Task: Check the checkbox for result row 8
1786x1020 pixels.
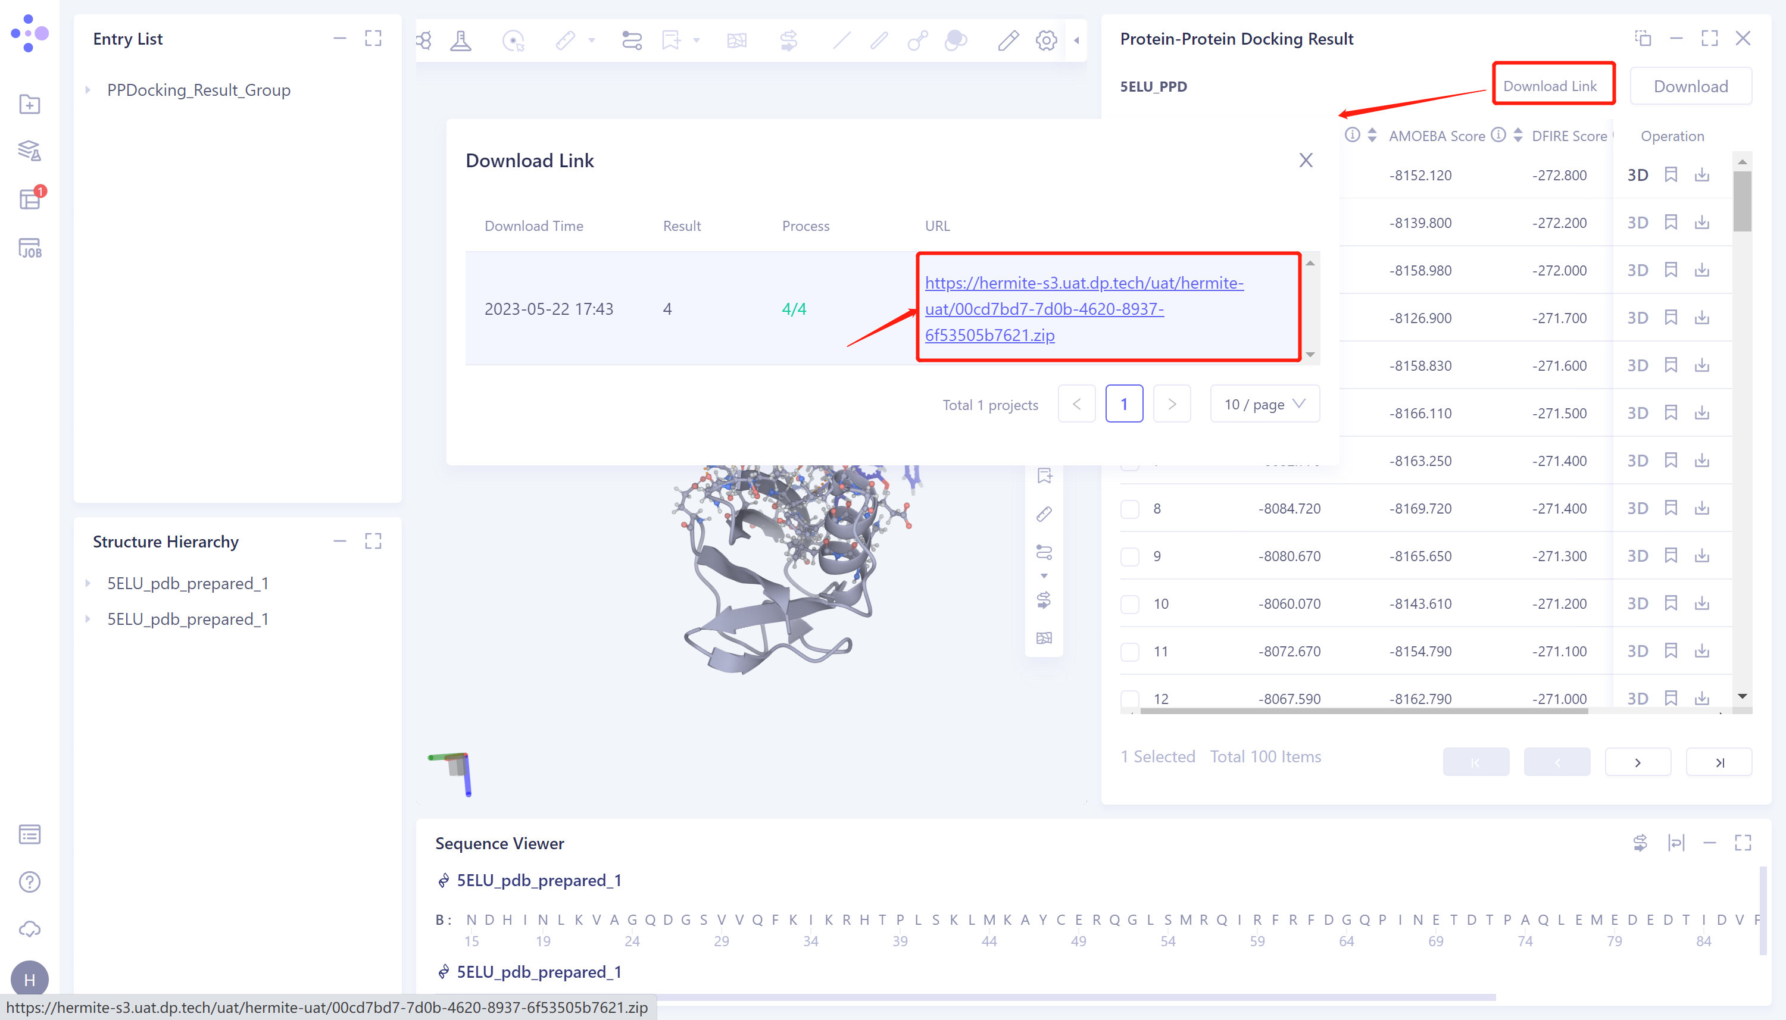Action: tap(1129, 509)
